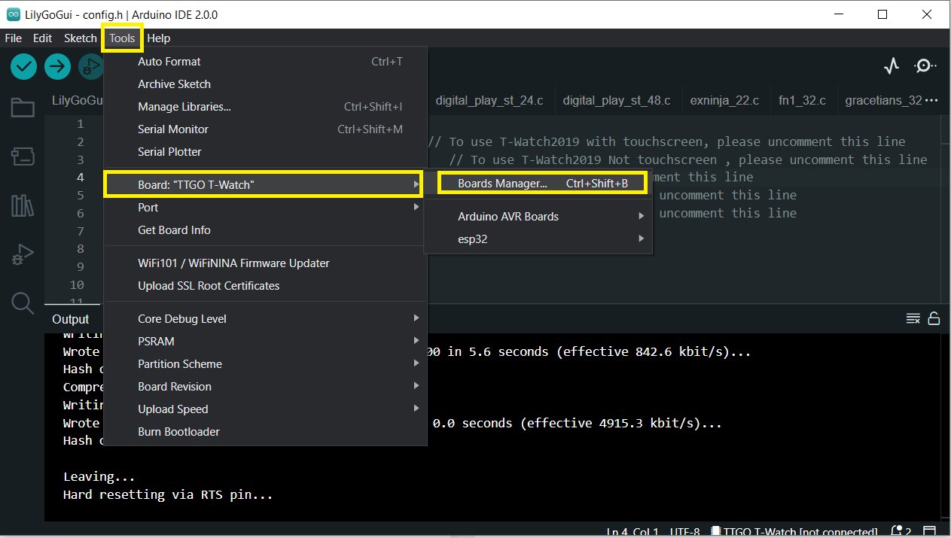Image resolution: width=951 pixels, height=538 pixels.
Task: Open Serial Monitor from Tools menu
Action: (265, 129)
